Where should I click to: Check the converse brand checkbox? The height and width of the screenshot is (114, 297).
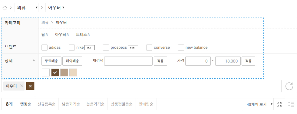click(x=149, y=48)
